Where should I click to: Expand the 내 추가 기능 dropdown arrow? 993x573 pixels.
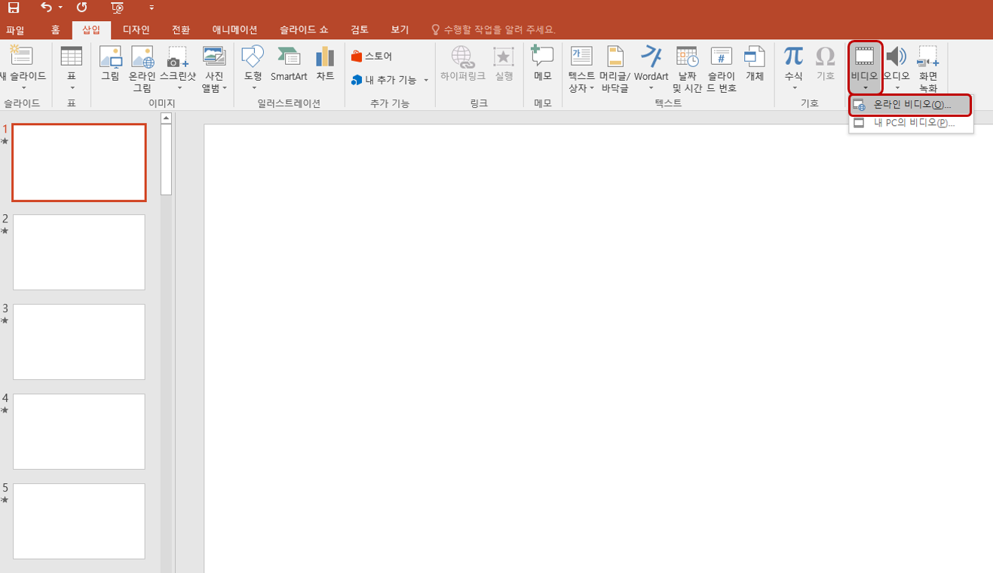tap(426, 80)
